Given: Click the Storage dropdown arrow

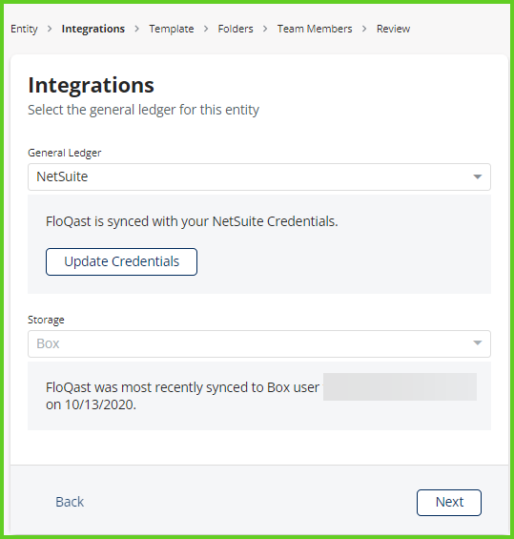Looking at the screenshot, I should tap(477, 342).
